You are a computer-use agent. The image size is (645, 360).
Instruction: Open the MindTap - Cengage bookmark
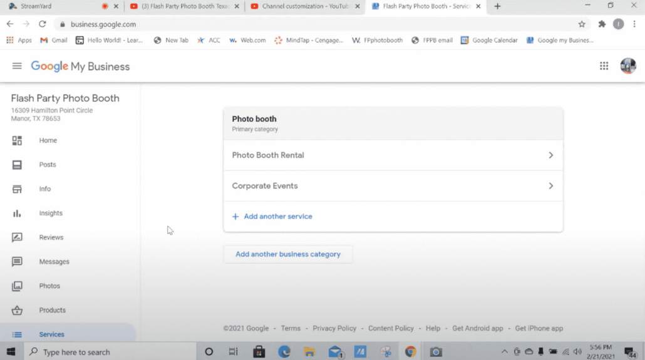pos(309,40)
